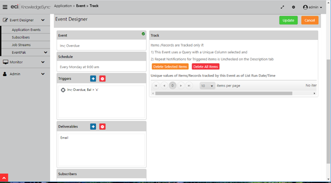Screen dimensions: 331x183
Task: Click the Event breadcrumb link
Action: pos(81,6)
